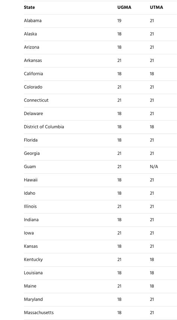Click the Illinois state name
Viewport: 177px width, 320px height.
point(30,206)
